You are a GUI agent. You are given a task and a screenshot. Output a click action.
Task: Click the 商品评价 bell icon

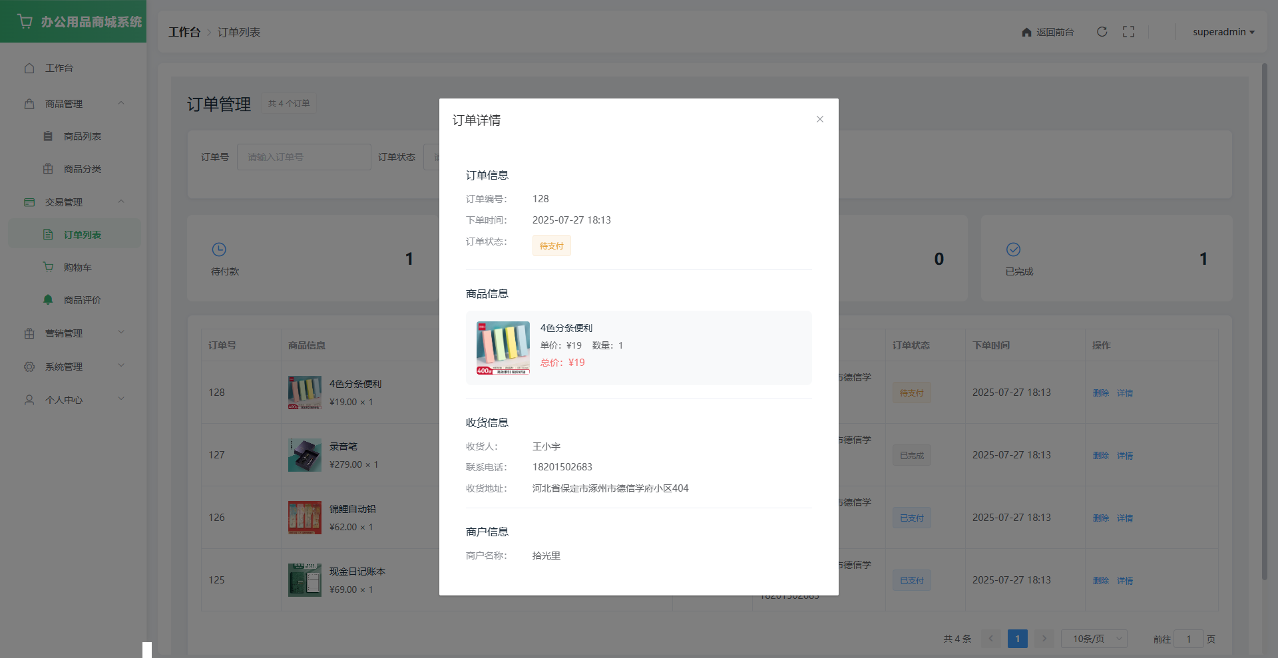click(x=48, y=300)
